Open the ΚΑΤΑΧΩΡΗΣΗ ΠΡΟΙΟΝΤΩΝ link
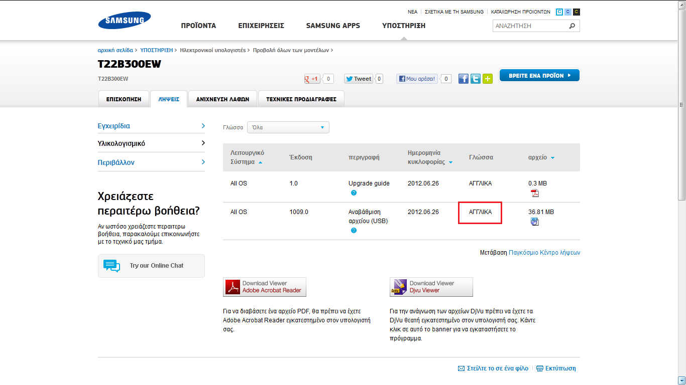Screen dimensions: 686x385 pos(521,12)
